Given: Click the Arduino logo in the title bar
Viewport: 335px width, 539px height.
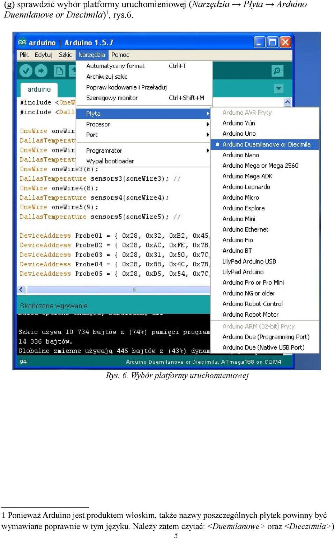Looking at the screenshot, I should (22, 42).
